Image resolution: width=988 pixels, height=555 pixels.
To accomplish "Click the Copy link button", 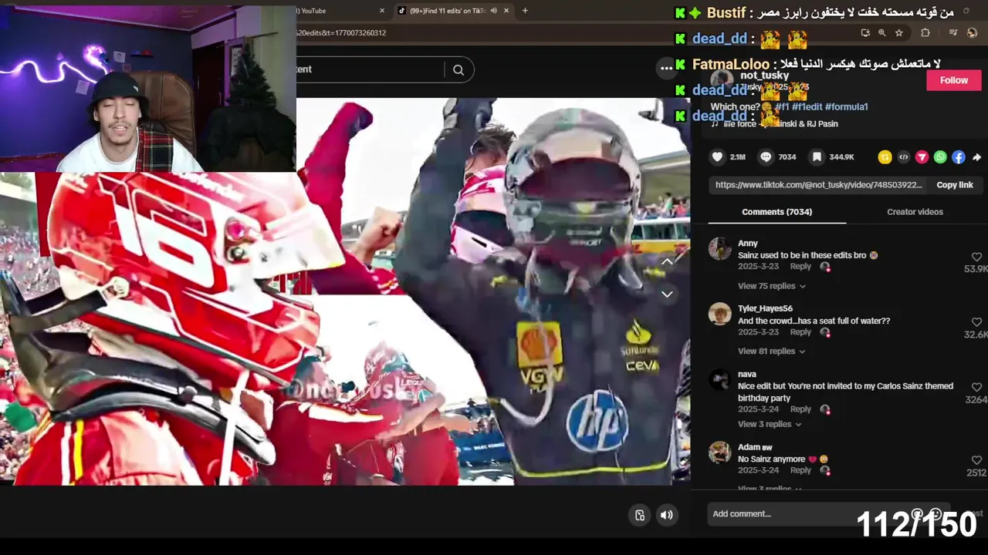I will (x=955, y=185).
